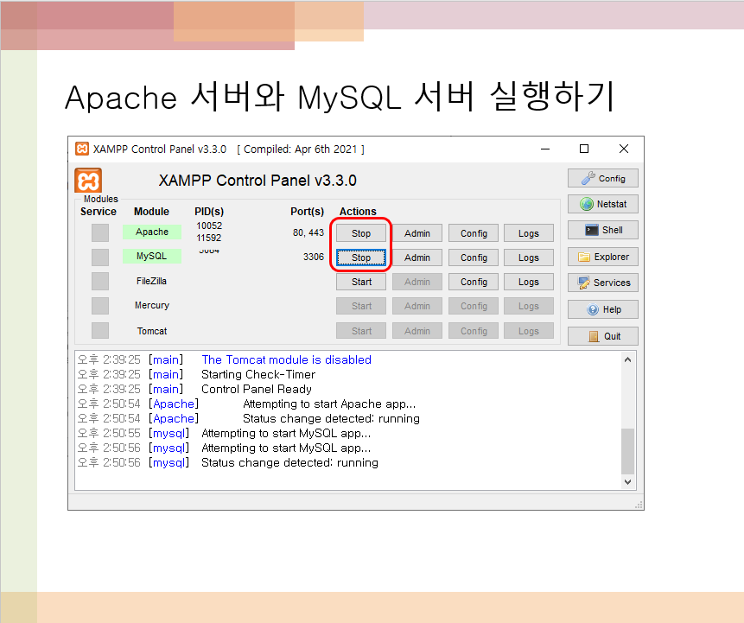Screen dimensions: 744x623
Task: Open MySQL Config options
Action: pos(474,257)
